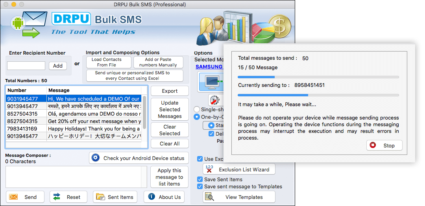425x206 pixels.
Task: Toggle Save sent message to Templates checkbox
Action: 200,186
